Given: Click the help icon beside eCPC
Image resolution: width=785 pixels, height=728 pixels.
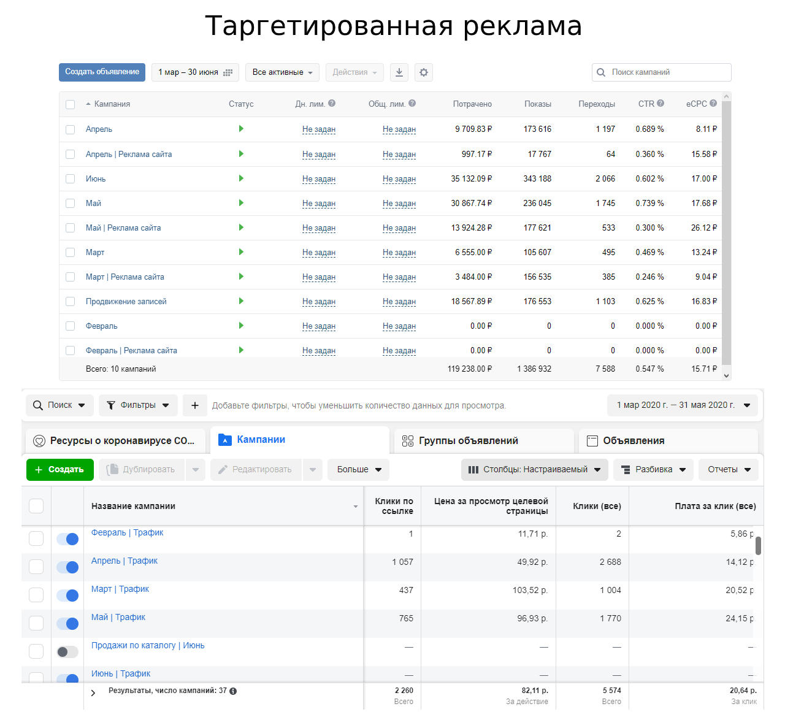Looking at the screenshot, I should pos(713,104).
